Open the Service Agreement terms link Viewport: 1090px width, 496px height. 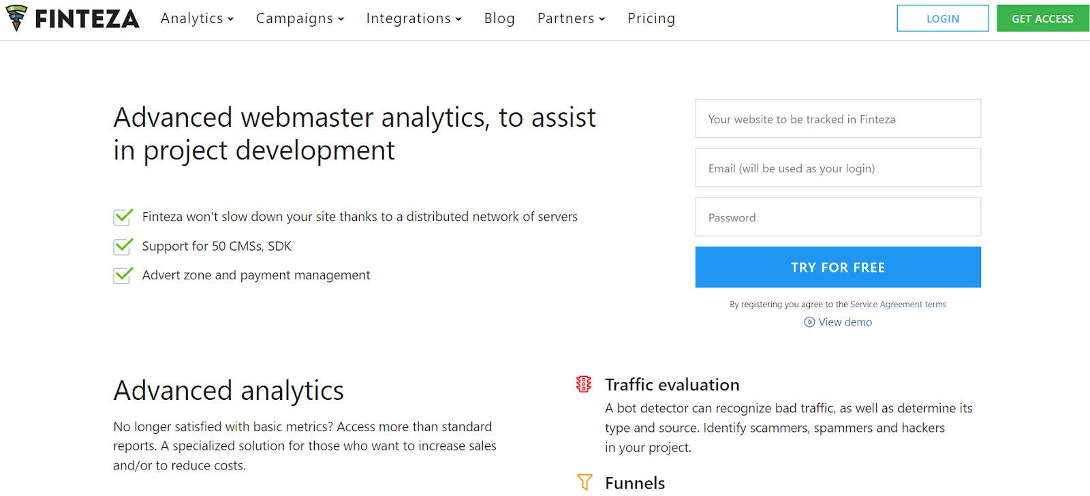coord(898,305)
